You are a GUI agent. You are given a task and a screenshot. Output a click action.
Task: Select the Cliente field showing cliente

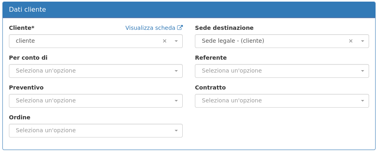[96, 41]
